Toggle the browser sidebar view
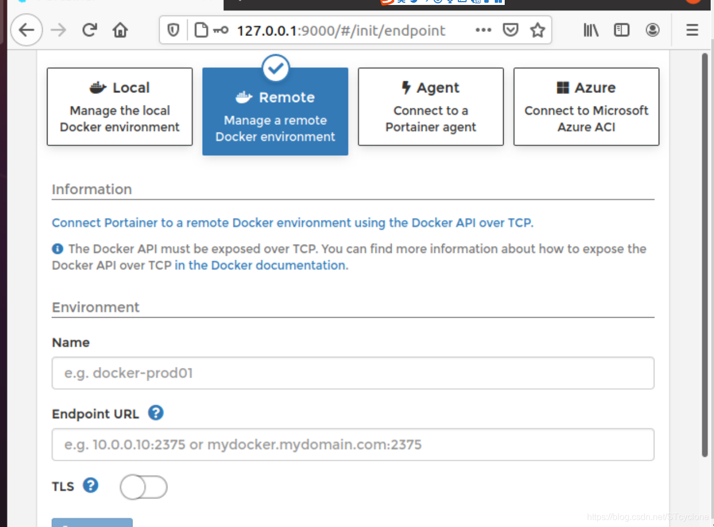714x527 pixels. (x=622, y=30)
